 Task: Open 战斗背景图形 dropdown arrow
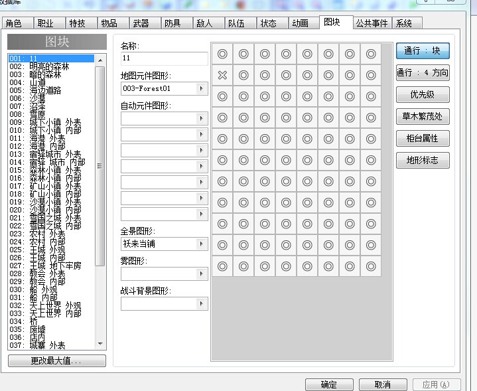201,303
